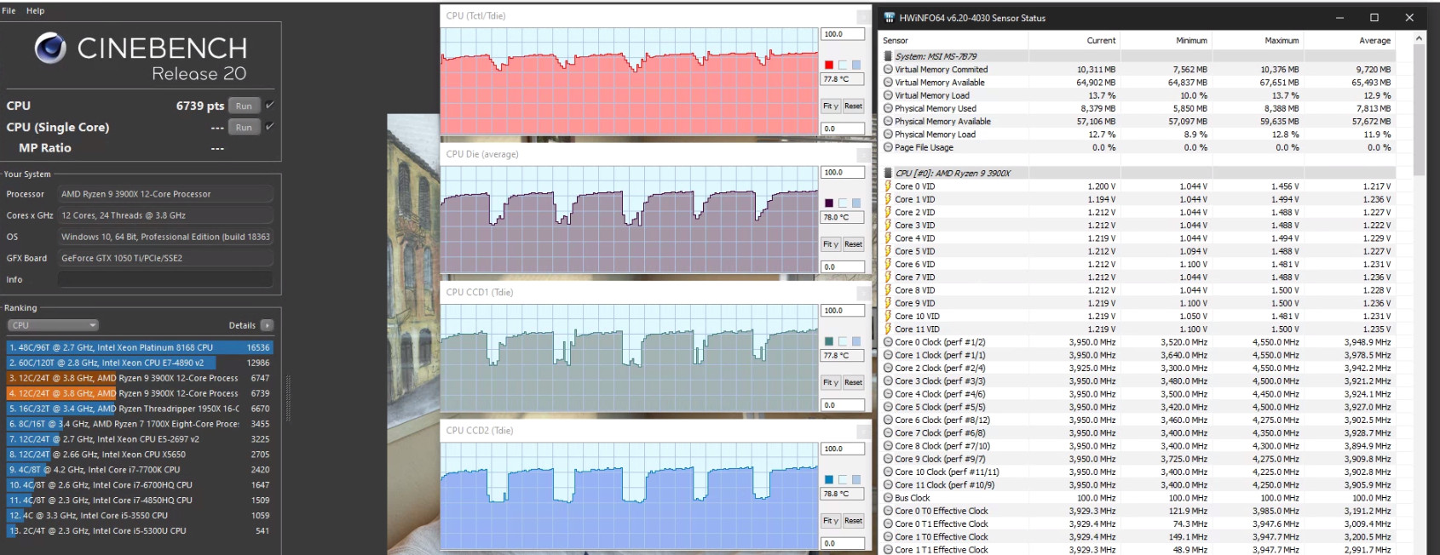Click the 100.0 max field in CPU (Tctl/Tdie) graph
This screenshot has height=555, width=1440.
click(843, 34)
